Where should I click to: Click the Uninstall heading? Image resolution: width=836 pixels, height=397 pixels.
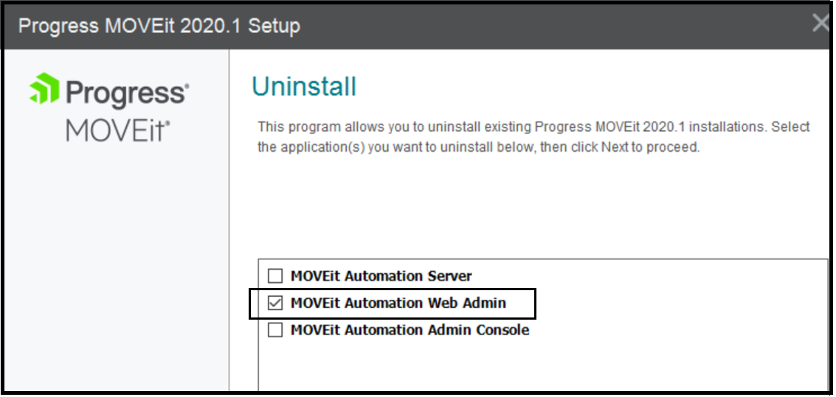click(304, 87)
